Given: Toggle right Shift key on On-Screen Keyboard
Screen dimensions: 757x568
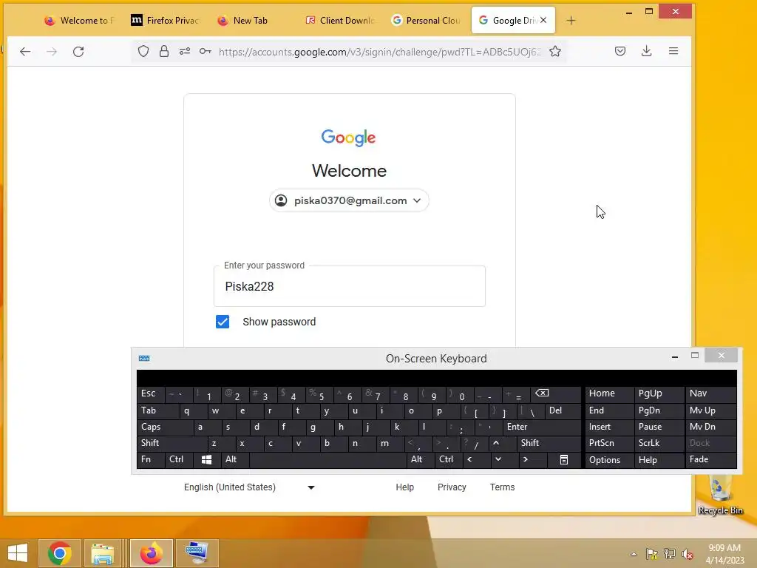Looking at the screenshot, I should (549, 443).
